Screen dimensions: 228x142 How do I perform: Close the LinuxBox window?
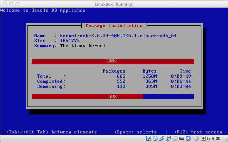coord(5,4)
